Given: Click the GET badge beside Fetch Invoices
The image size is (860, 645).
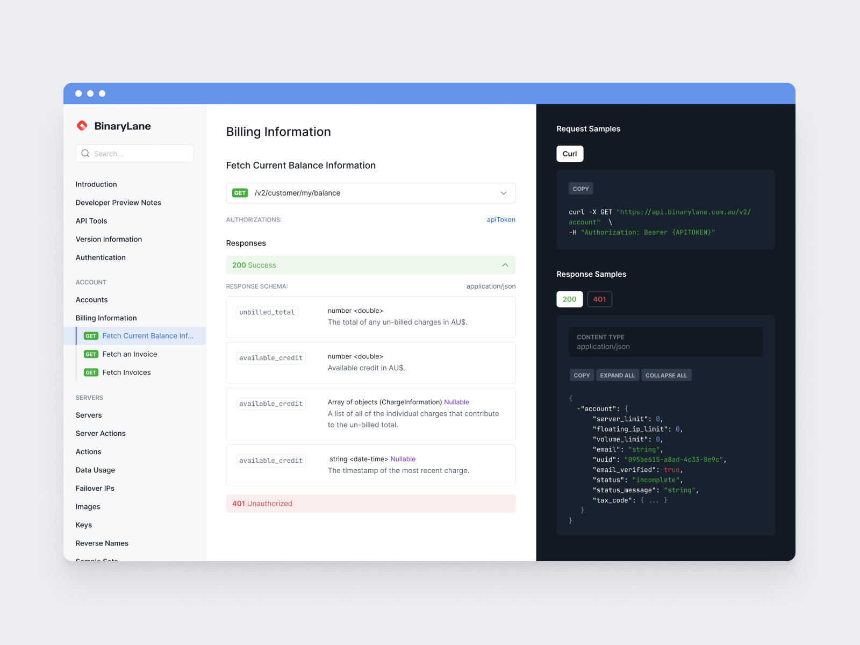Looking at the screenshot, I should [x=91, y=372].
